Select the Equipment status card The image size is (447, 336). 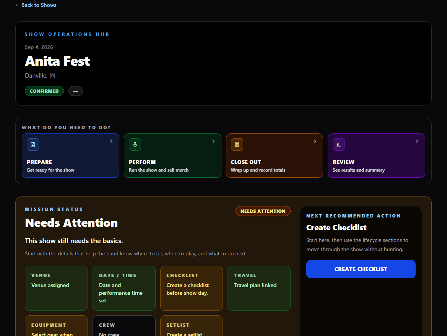57,326
